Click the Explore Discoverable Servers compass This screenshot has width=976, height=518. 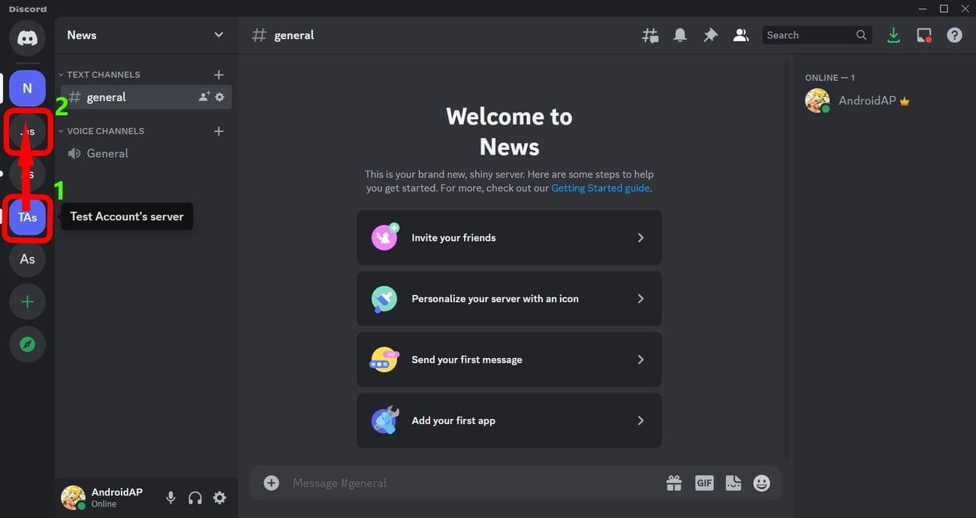point(28,345)
